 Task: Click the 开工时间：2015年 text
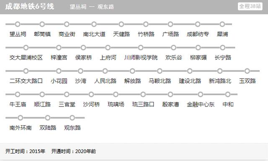(x=25, y=151)
